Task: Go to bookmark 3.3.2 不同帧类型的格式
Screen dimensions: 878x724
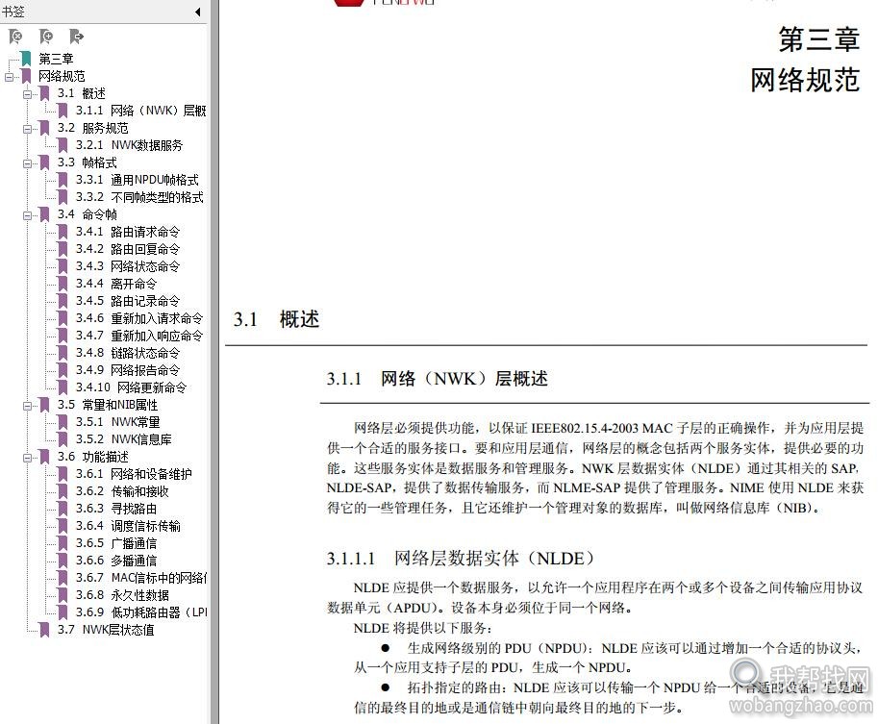Action: point(140,198)
